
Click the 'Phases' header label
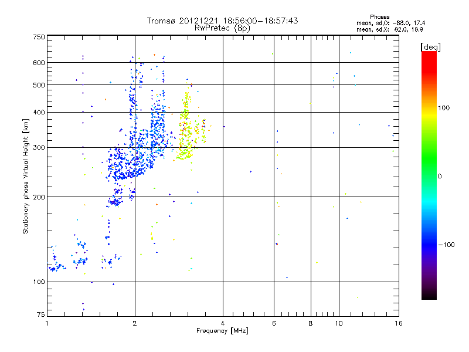(x=379, y=17)
